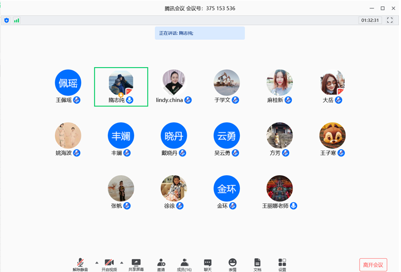The width and height of the screenshot is (401, 272).
Task: Select the active speaker 隋志纯 video tile
Action: tap(121, 86)
